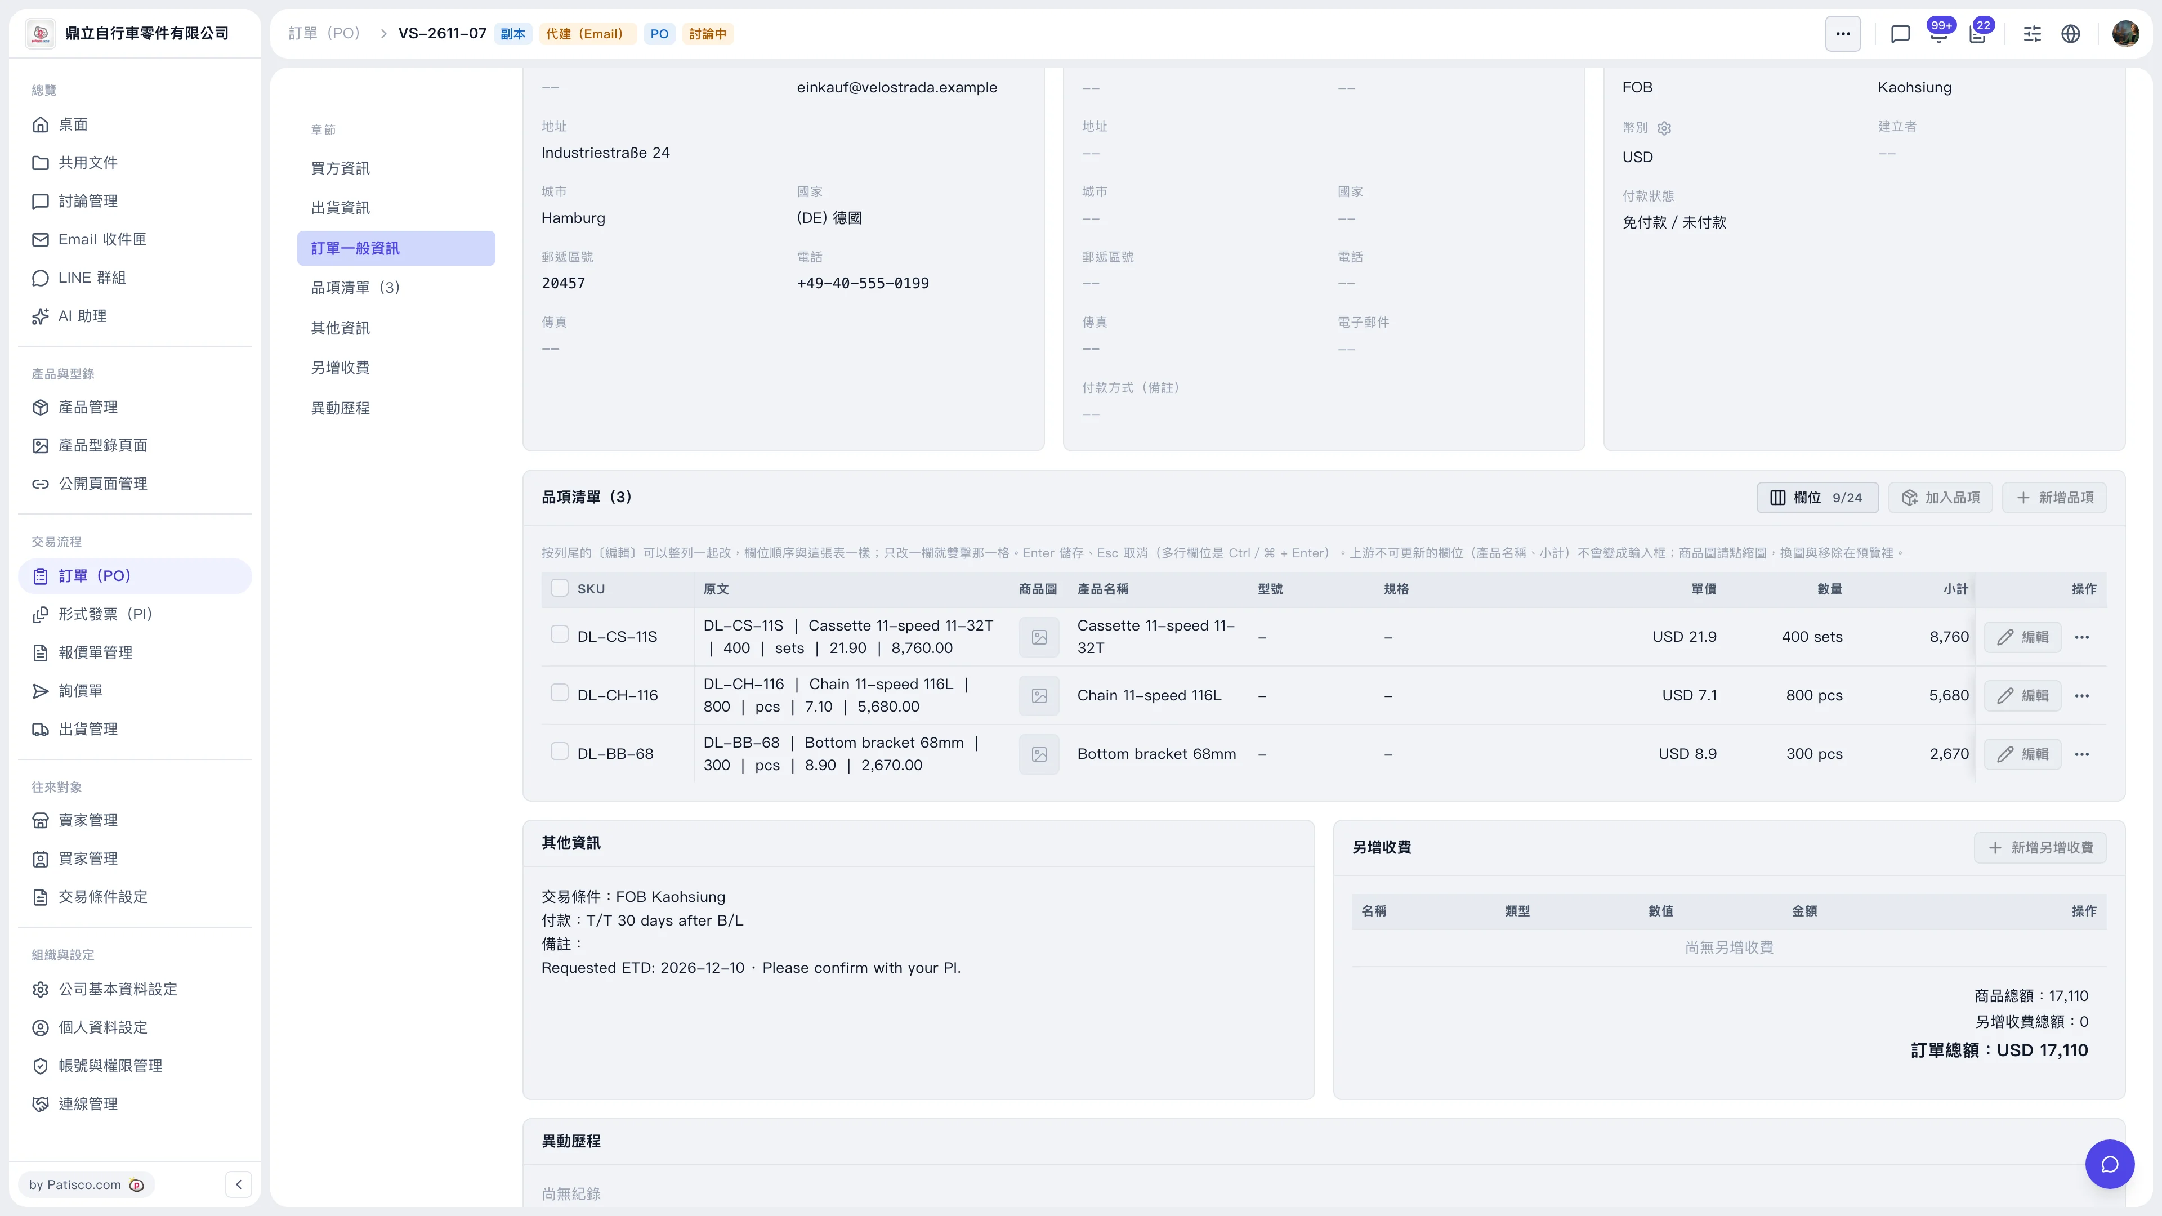Open the language globe icon
The image size is (2162, 1216).
2071,34
